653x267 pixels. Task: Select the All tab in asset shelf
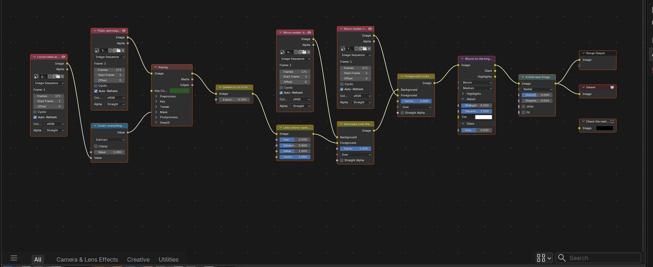(x=38, y=260)
